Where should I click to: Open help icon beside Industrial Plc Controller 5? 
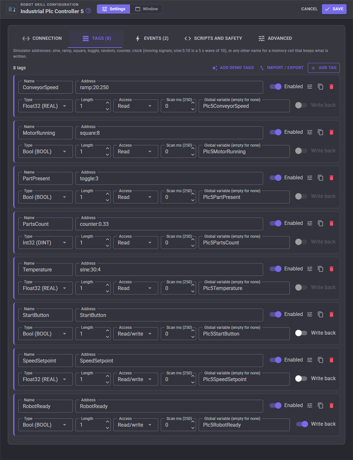(88, 11)
